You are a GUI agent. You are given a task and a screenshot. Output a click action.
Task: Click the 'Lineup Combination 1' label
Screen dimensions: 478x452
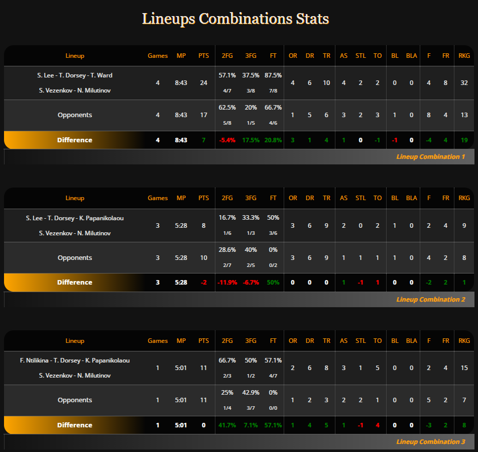(430, 157)
